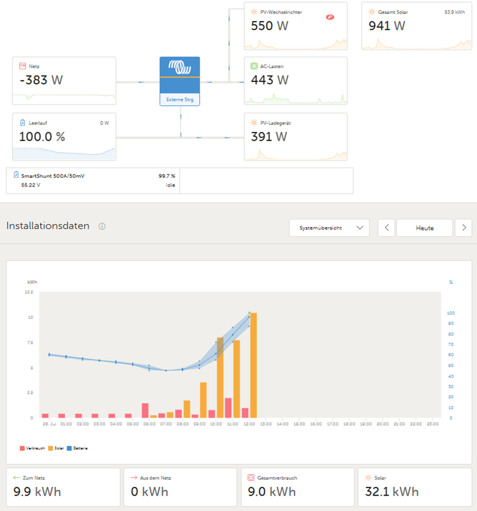This screenshot has height=511, width=477.
Task: Click the info icon beside Installationsdaten
Action: coord(102,226)
